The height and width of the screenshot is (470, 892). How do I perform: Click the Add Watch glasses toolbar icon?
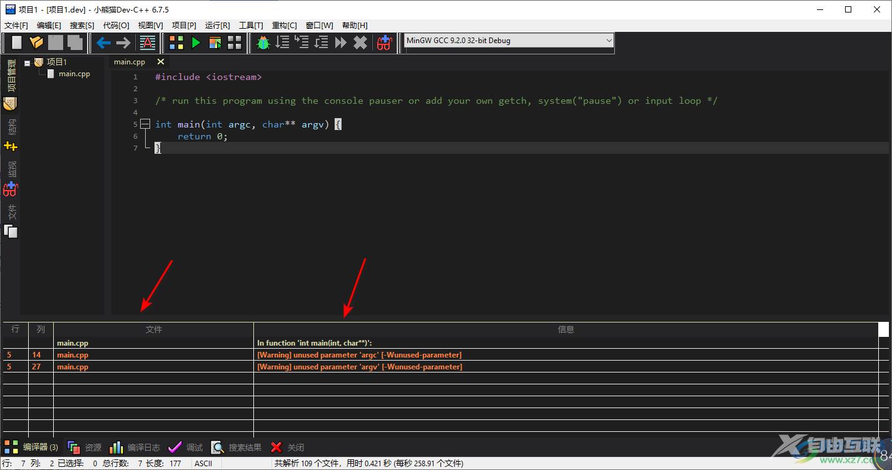[x=384, y=42]
